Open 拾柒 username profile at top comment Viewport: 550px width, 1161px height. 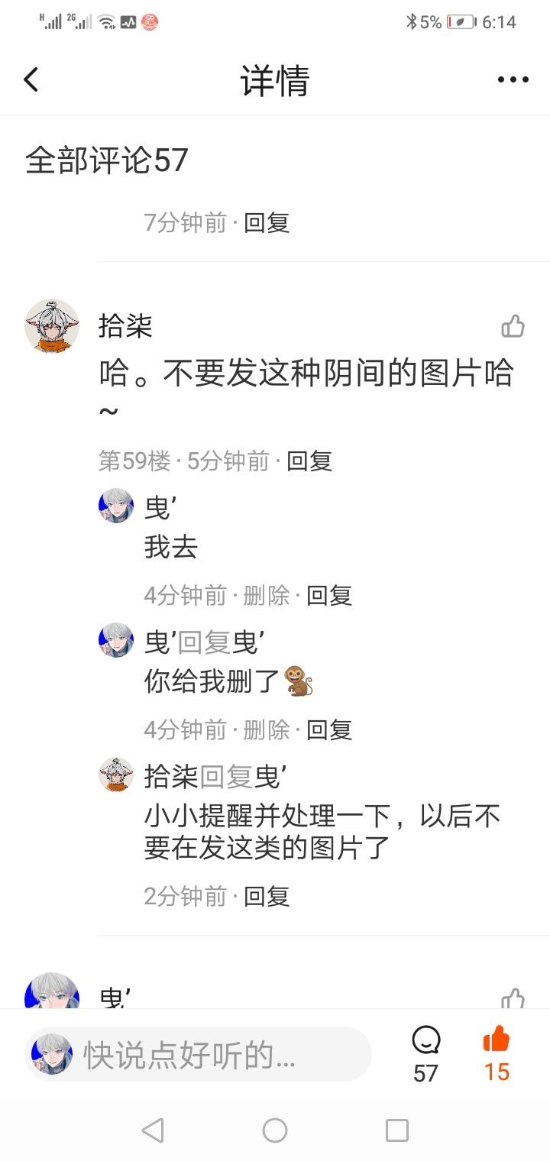click(125, 326)
